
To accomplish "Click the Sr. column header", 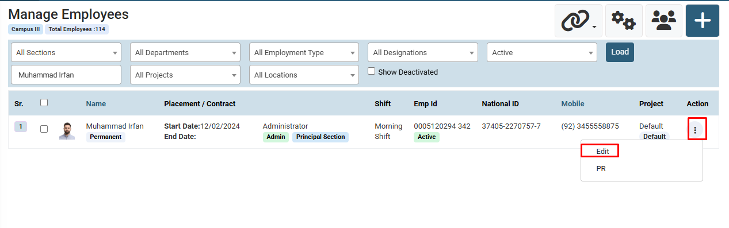I will 18,104.
